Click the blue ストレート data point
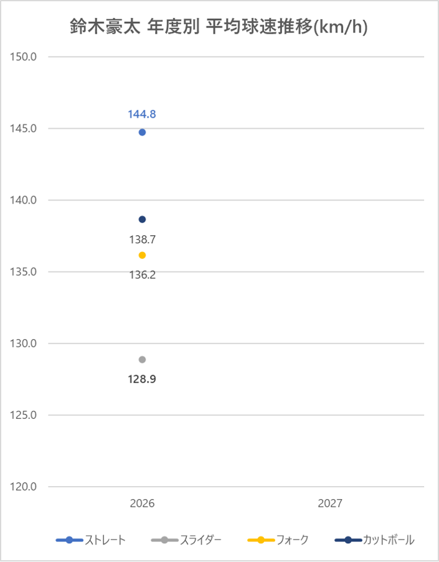 coord(142,133)
